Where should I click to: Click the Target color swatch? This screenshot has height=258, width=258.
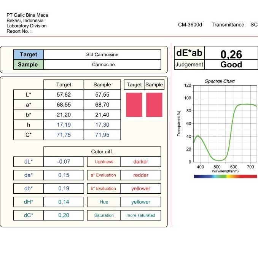click(x=134, y=105)
